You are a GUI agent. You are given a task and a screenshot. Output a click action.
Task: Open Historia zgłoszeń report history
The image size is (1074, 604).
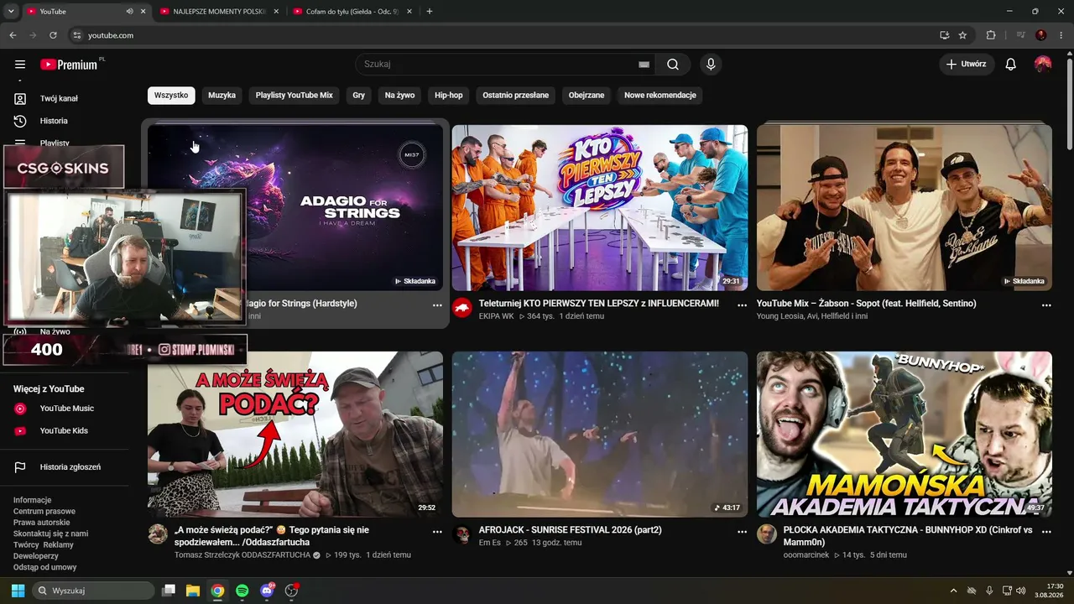point(70,467)
